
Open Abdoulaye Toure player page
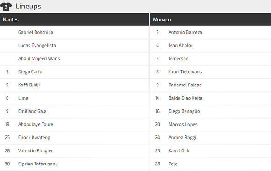pyautogui.click(x=36, y=124)
